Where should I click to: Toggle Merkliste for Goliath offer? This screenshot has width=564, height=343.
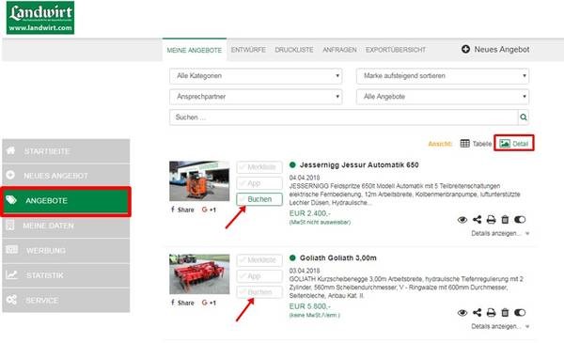coord(259,260)
